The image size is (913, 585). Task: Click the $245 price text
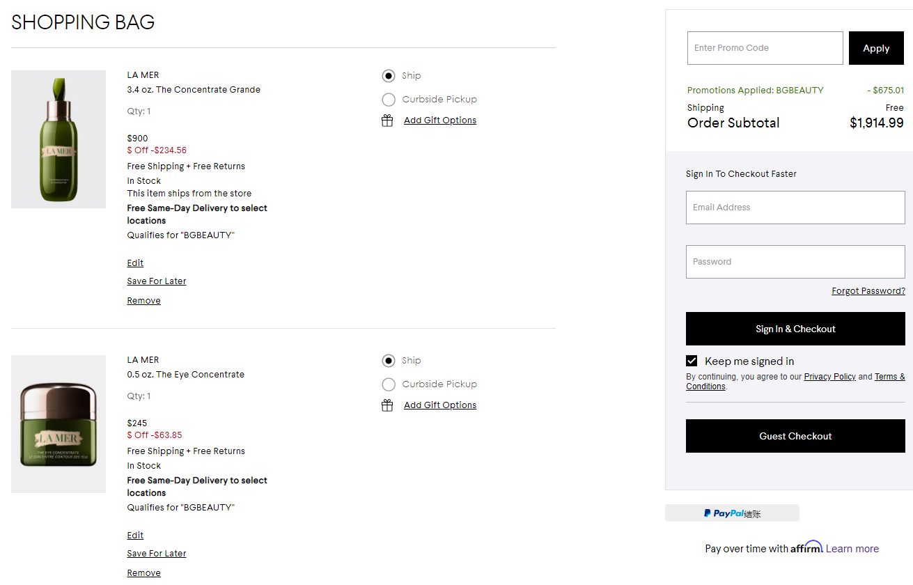tap(136, 423)
